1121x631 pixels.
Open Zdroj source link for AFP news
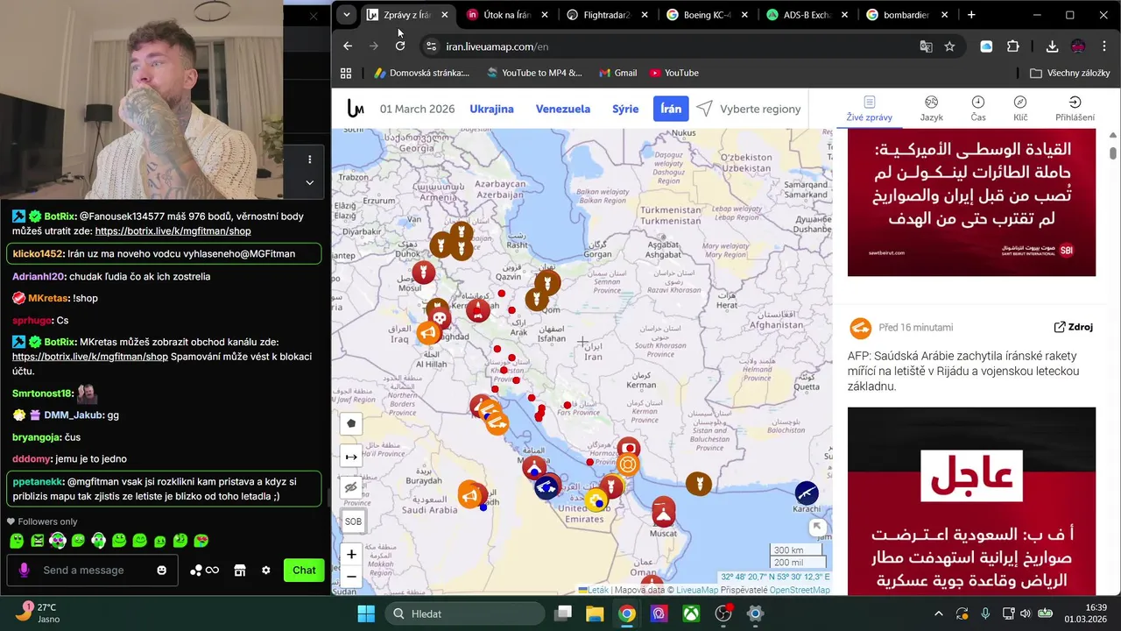[x=1073, y=327]
